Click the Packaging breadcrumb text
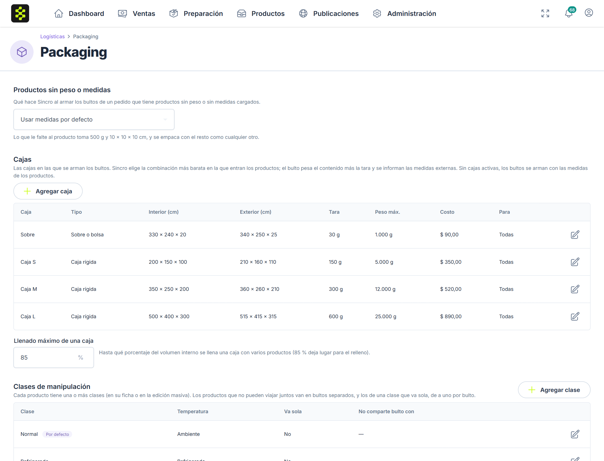604x461 pixels. (x=86, y=37)
